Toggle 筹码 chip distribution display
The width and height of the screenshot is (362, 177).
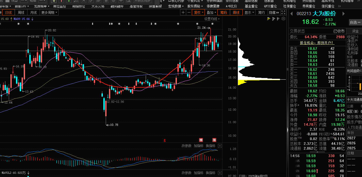[223, 12]
